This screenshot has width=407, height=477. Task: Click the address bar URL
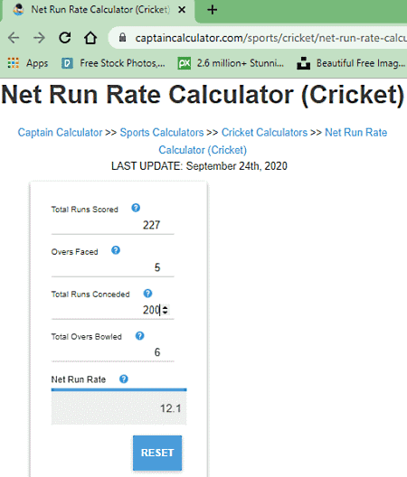270,38
